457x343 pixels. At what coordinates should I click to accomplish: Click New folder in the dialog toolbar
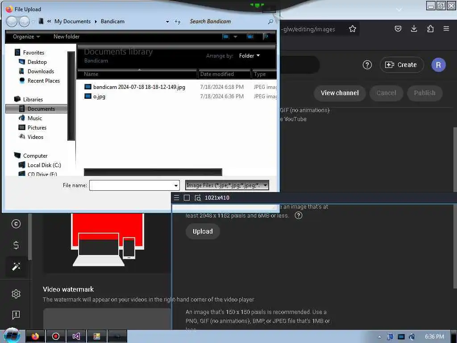(x=66, y=37)
